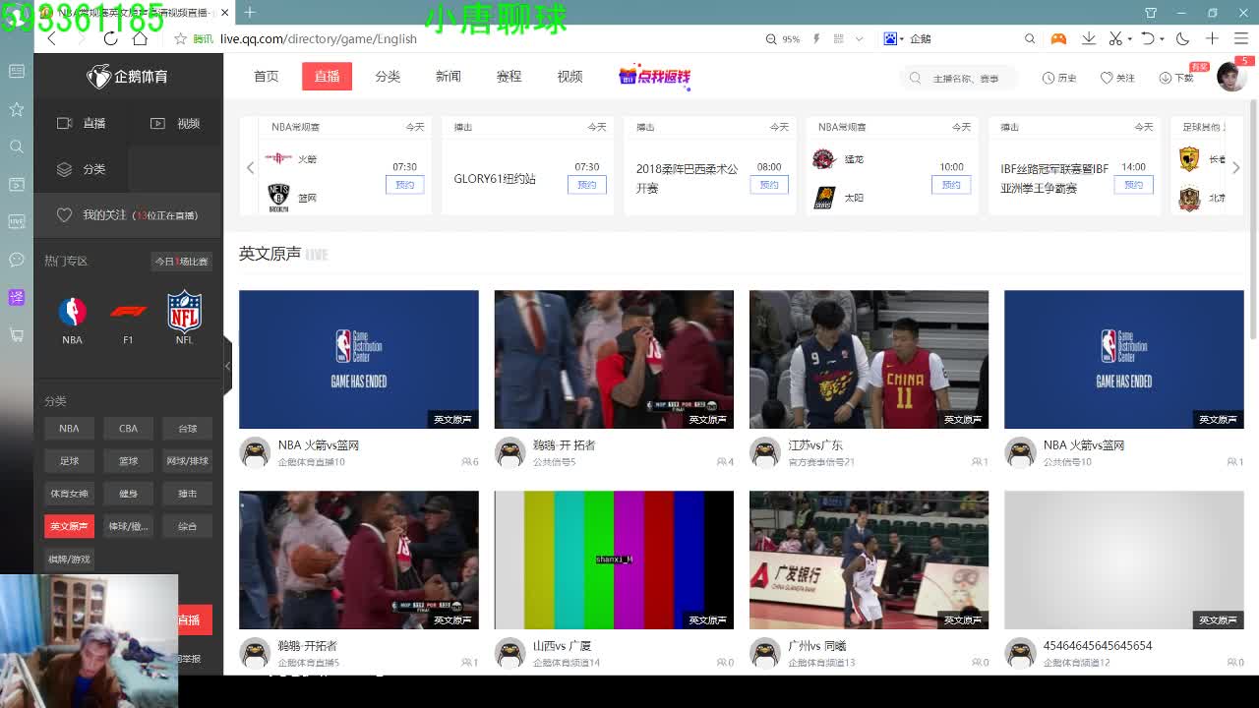Open browser sidebar favorites star
This screenshot has width=1259, height=708.
(x=17, y=109)
